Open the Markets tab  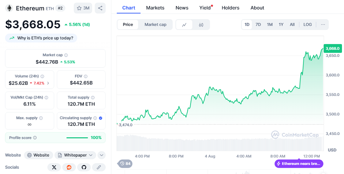tap(155, 8)
